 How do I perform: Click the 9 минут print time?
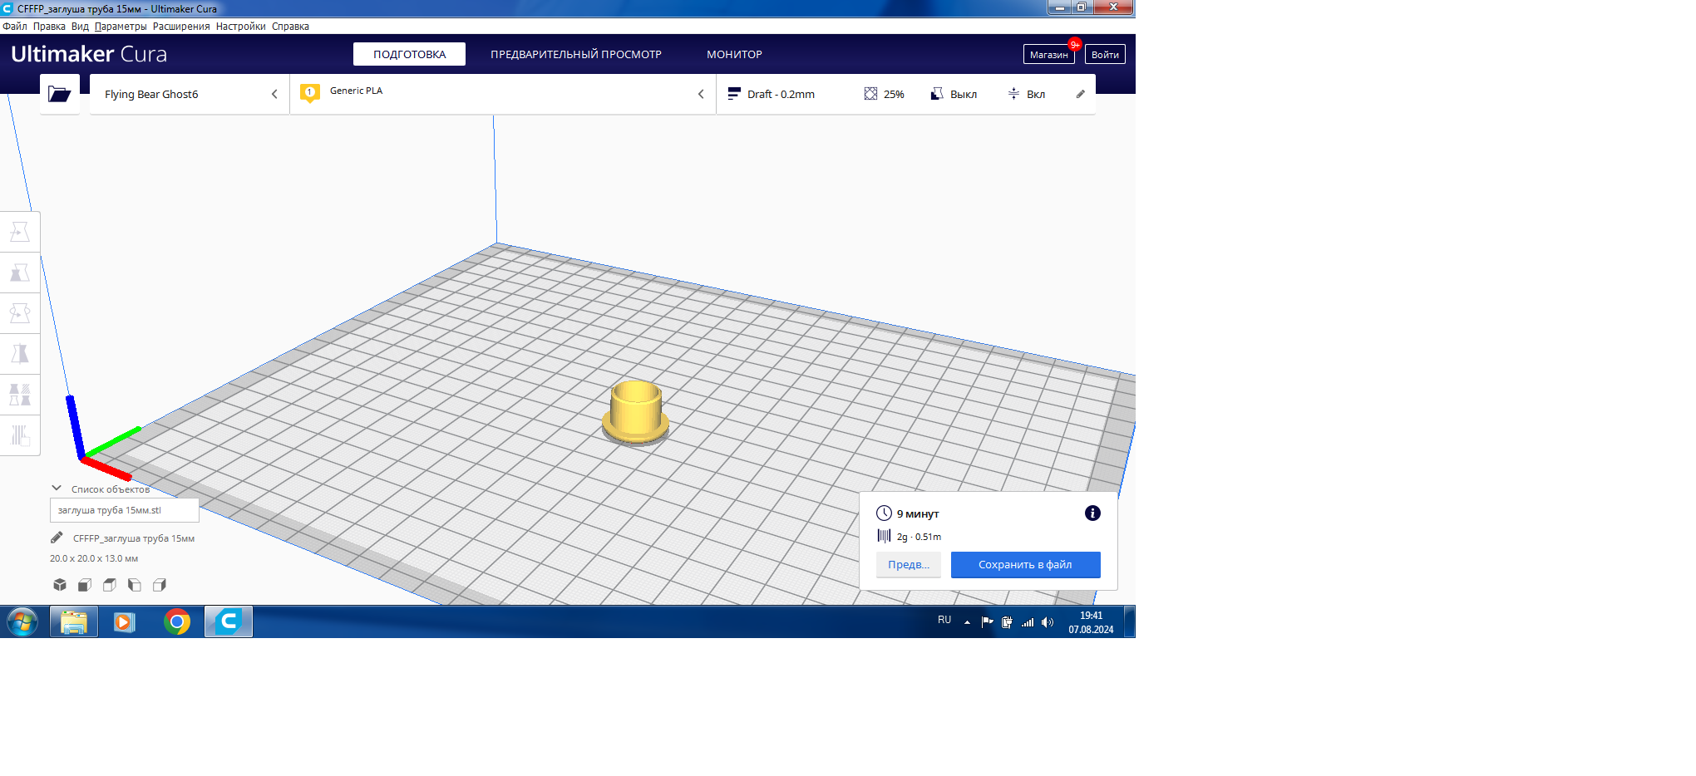(918, 514)
